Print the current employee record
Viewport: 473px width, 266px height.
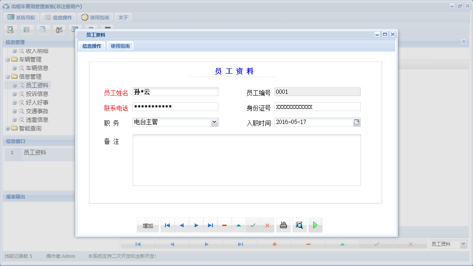tap(283, 225)
